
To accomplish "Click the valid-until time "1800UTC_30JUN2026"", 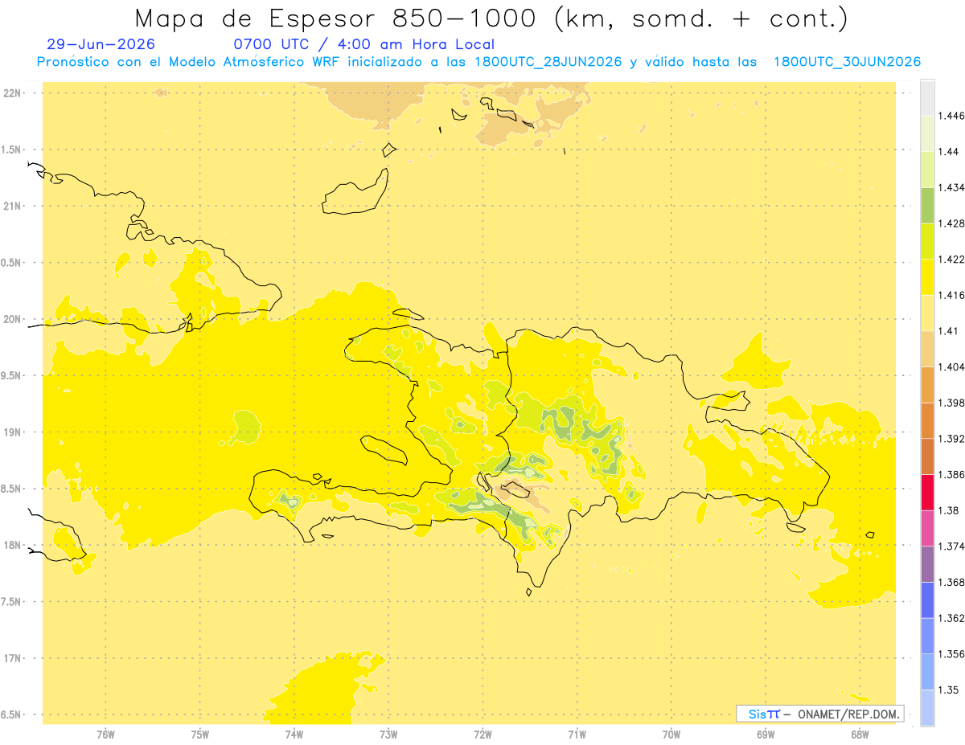I will point(847,62).
